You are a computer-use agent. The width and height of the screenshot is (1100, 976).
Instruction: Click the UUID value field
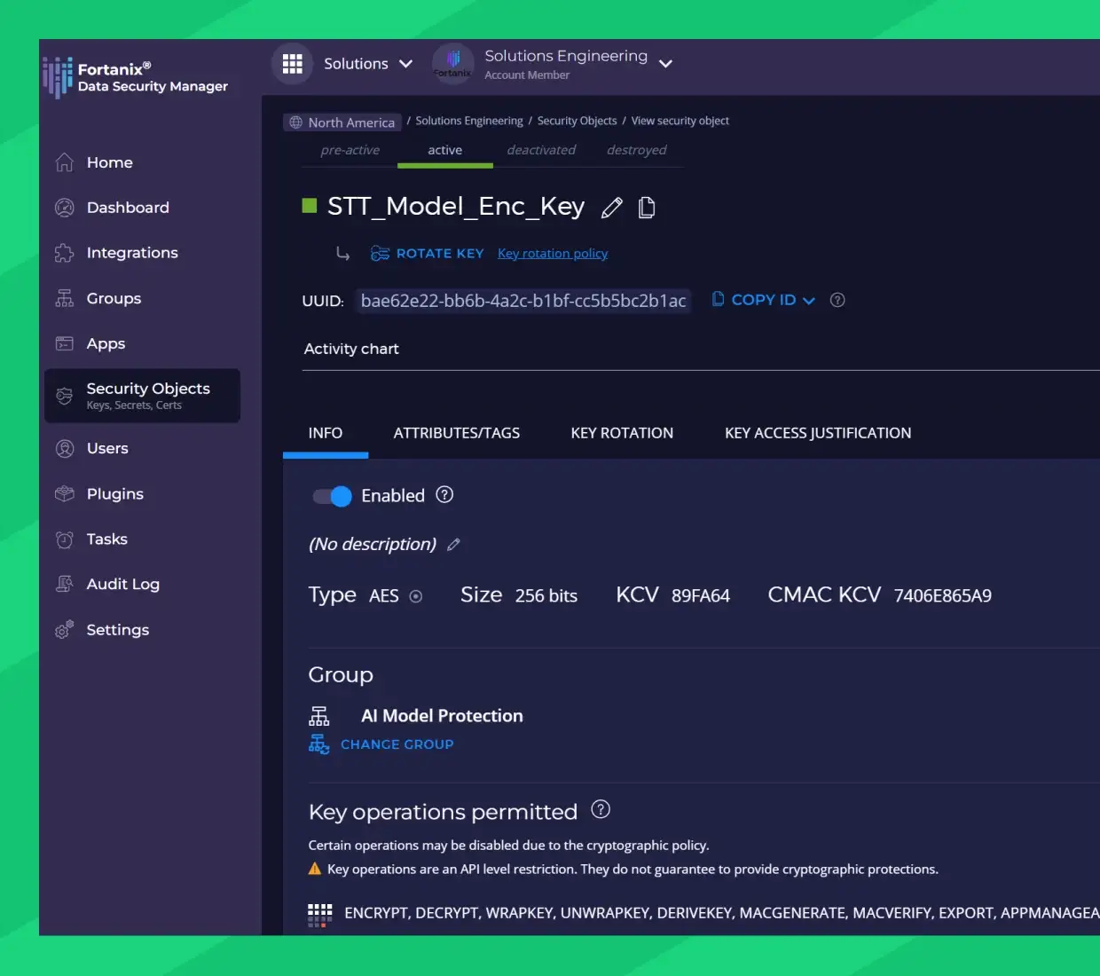(x=522, y=301)
